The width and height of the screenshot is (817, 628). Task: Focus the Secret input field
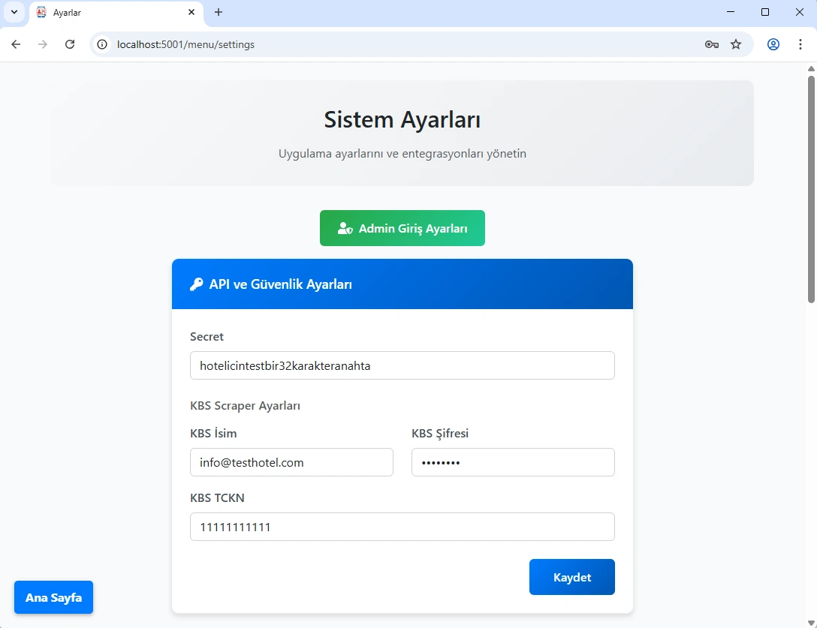click(x=402, y=365)
